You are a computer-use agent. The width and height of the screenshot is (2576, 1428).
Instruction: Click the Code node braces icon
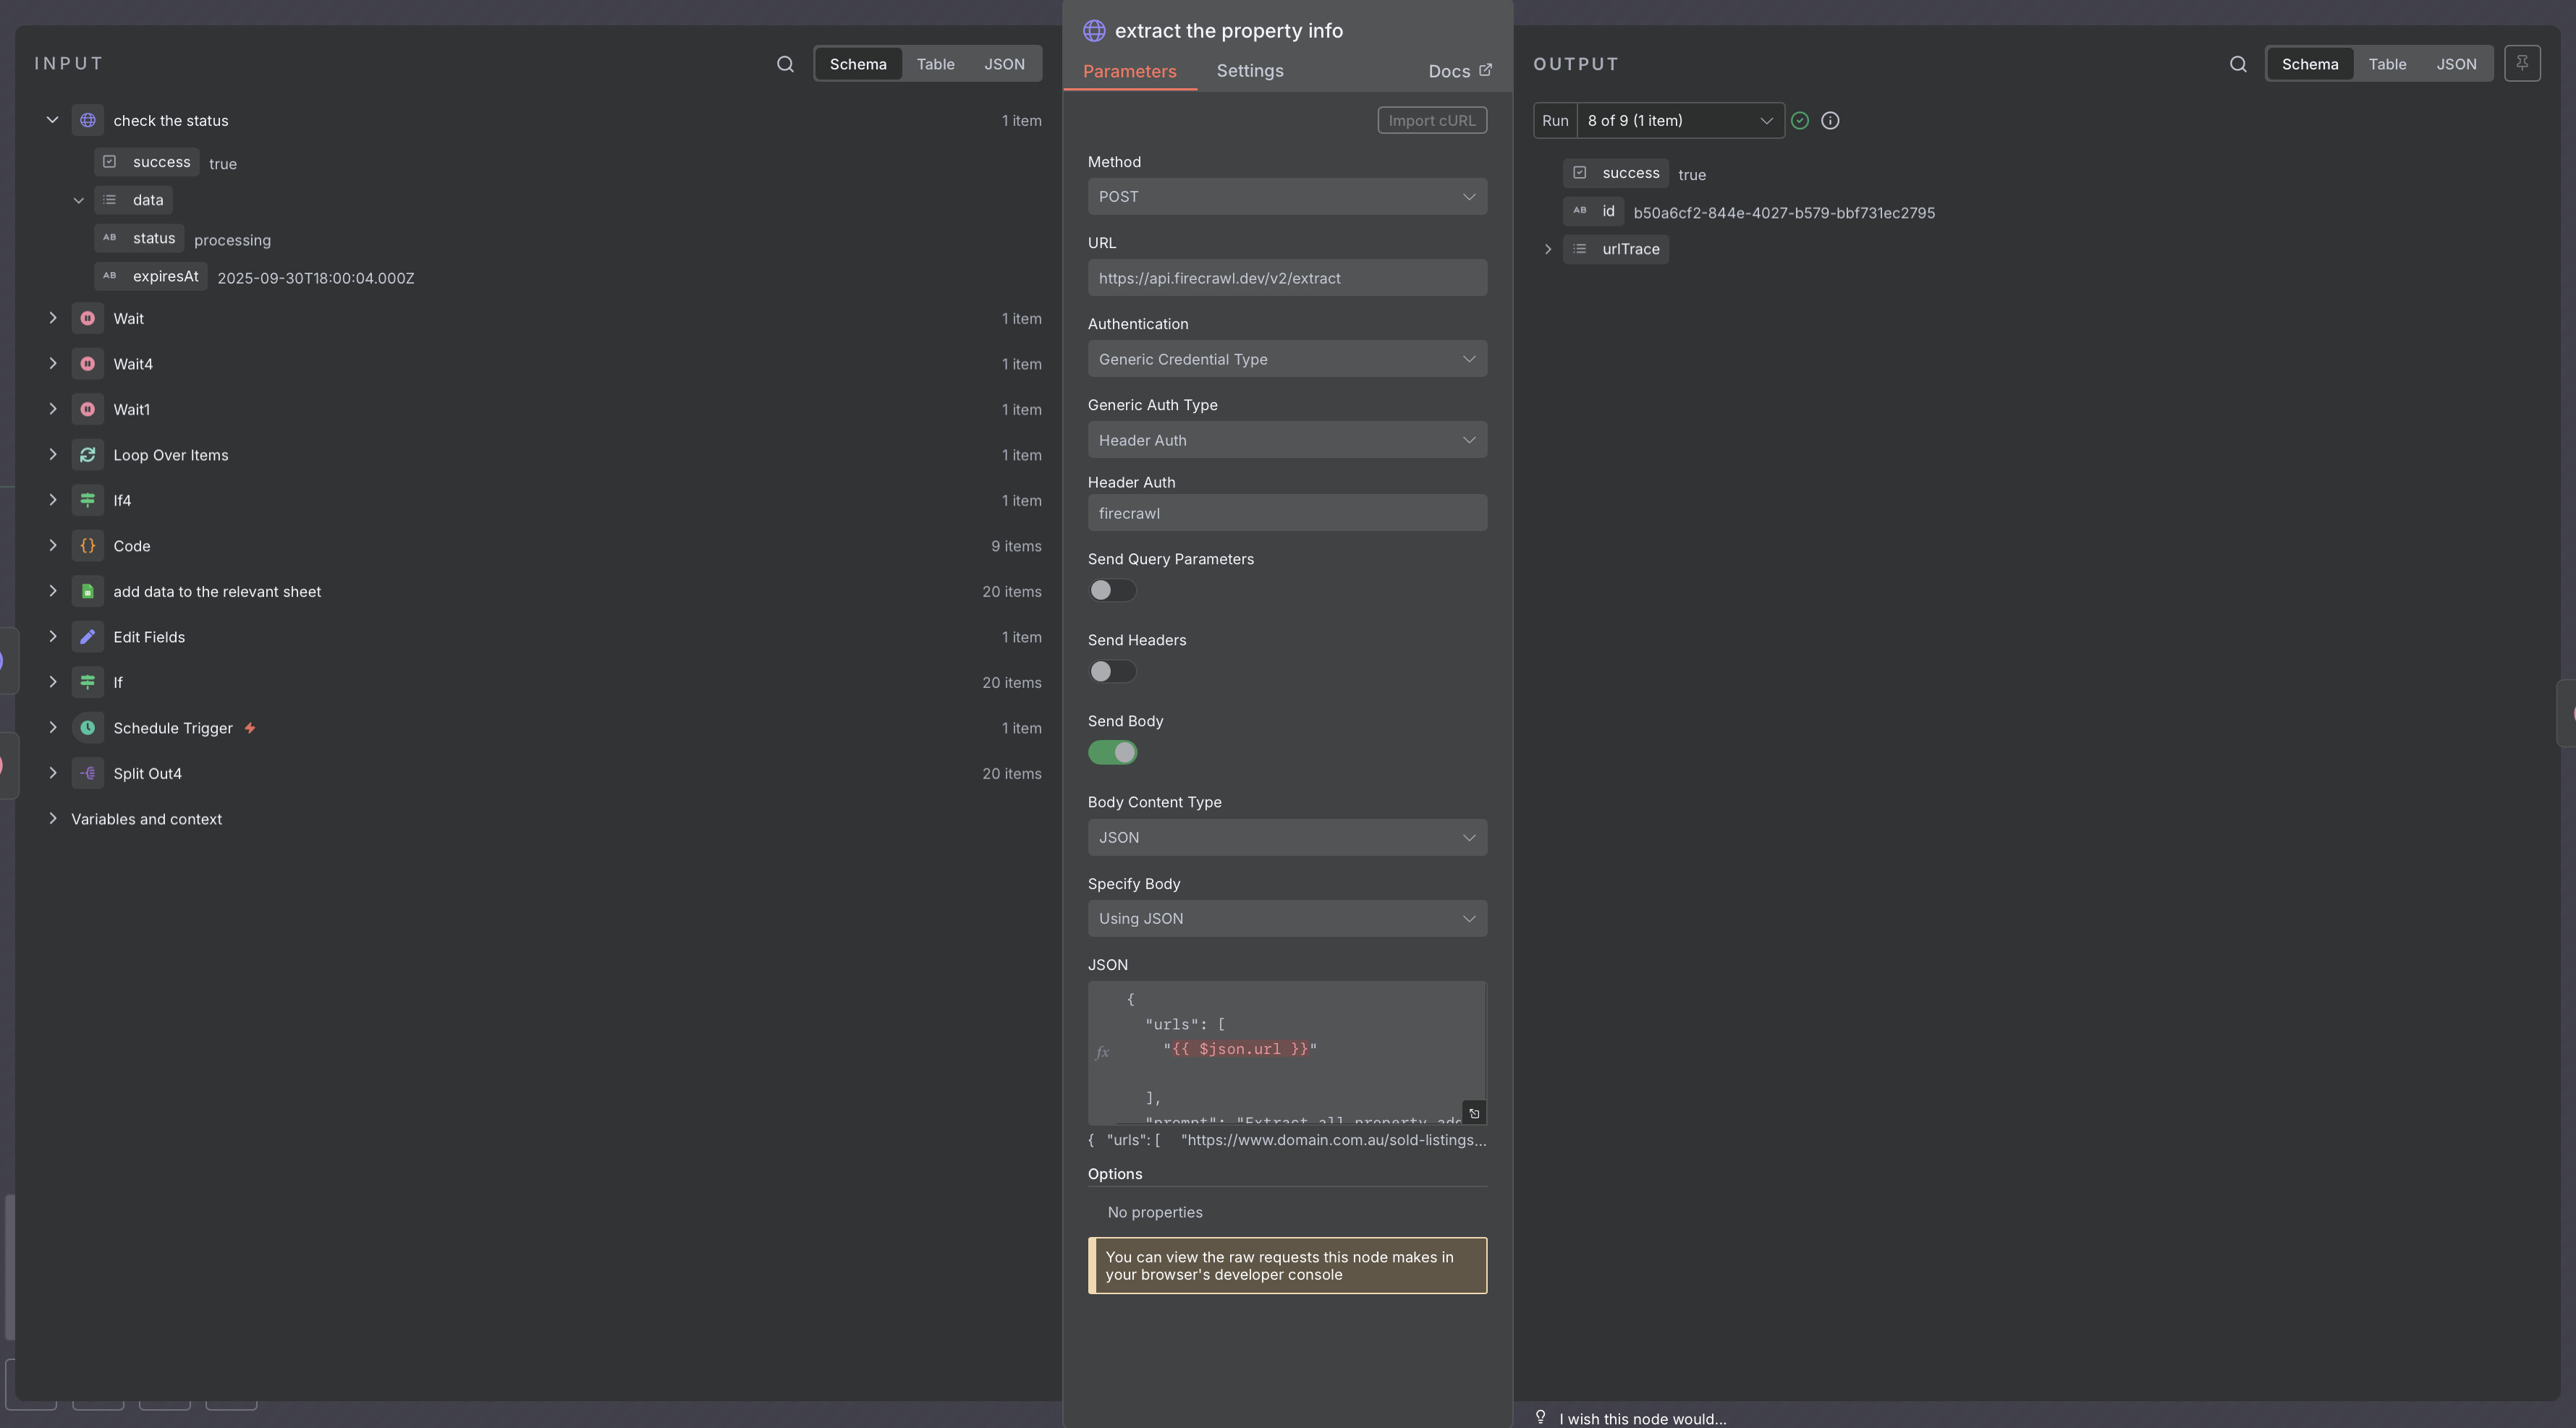click(88, 546)
